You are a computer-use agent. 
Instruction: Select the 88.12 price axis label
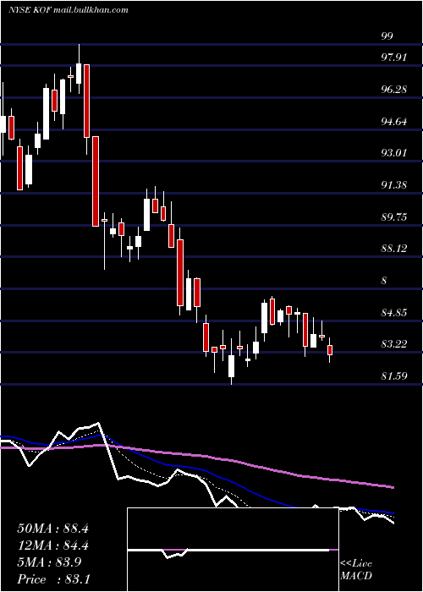tap(393, 249)
